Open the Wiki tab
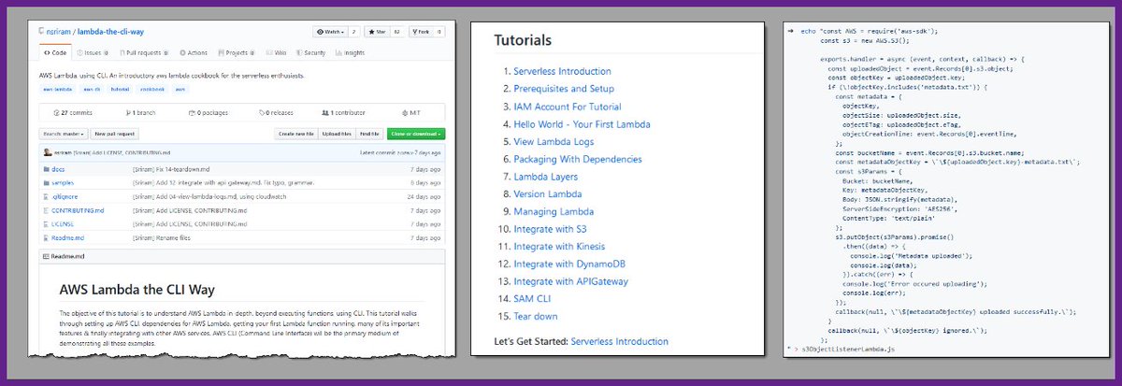The width and height of the screenshot is (1122, 386). (x=275, y=53)
